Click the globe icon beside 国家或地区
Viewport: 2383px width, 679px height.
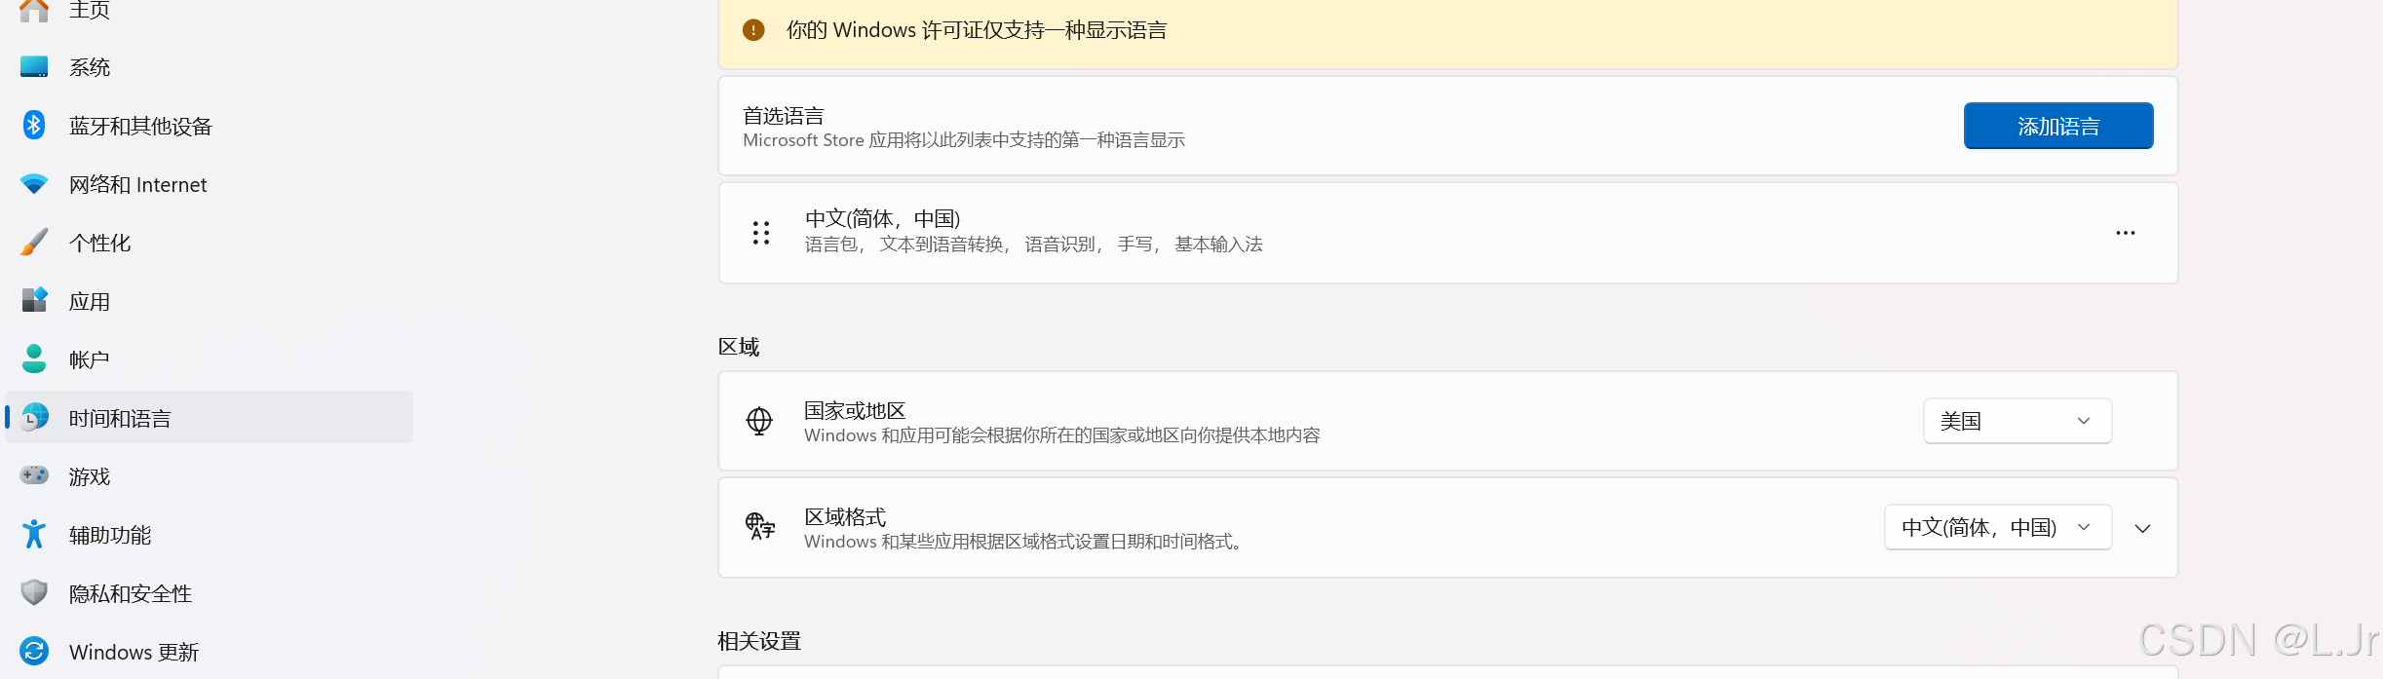[x=759, y=421]
